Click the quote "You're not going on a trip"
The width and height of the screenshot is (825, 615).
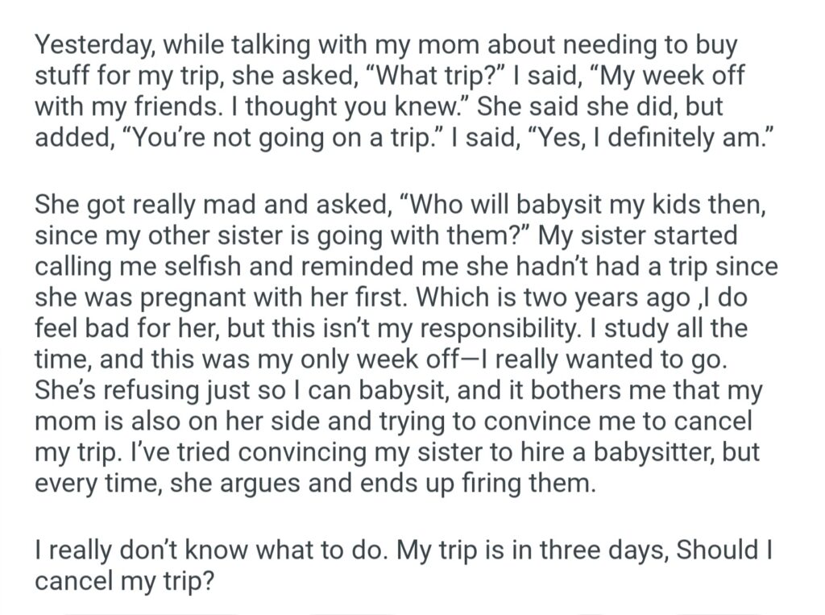pos(272,136)
